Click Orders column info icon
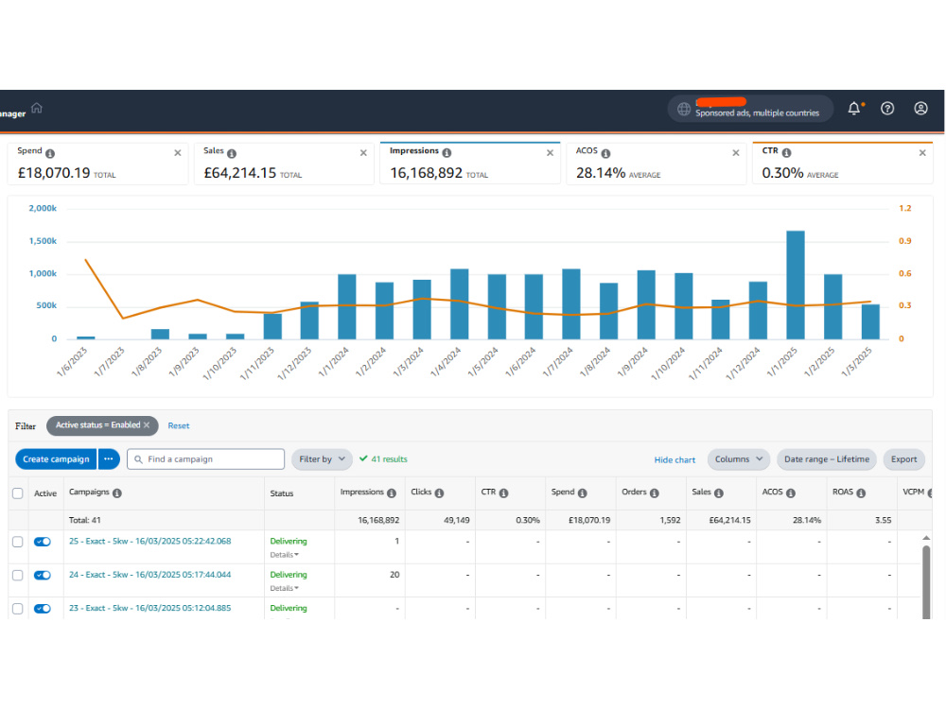This screenshot has height=709, width=946. [654, 493]
